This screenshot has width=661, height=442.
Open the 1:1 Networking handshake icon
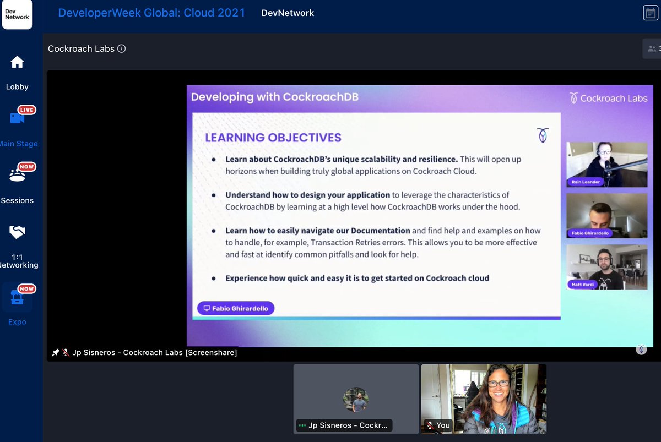(17, 232)
